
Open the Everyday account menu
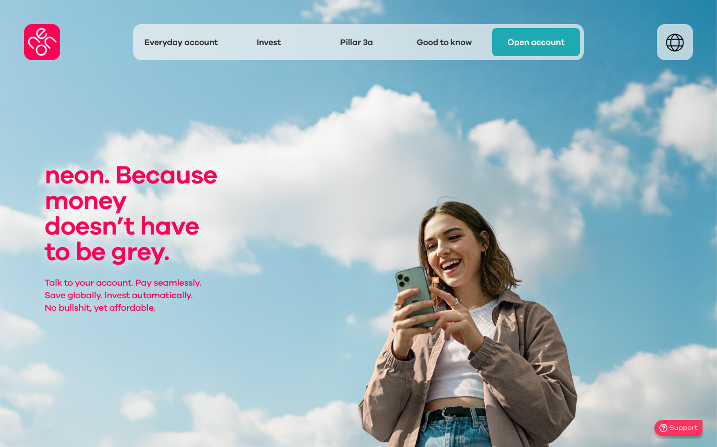pos(181,42)
